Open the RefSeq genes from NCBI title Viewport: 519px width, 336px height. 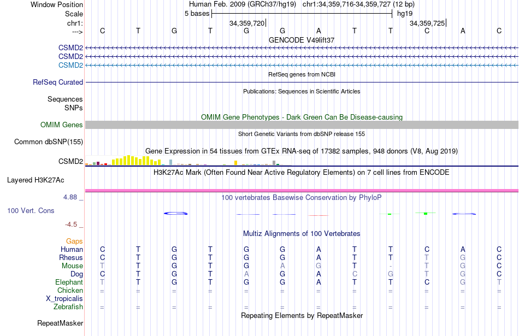pos(302,74)
